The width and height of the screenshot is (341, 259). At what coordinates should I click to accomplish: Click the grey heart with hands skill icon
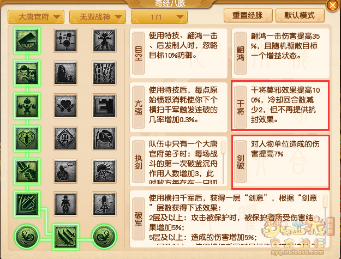coord(65,106)
